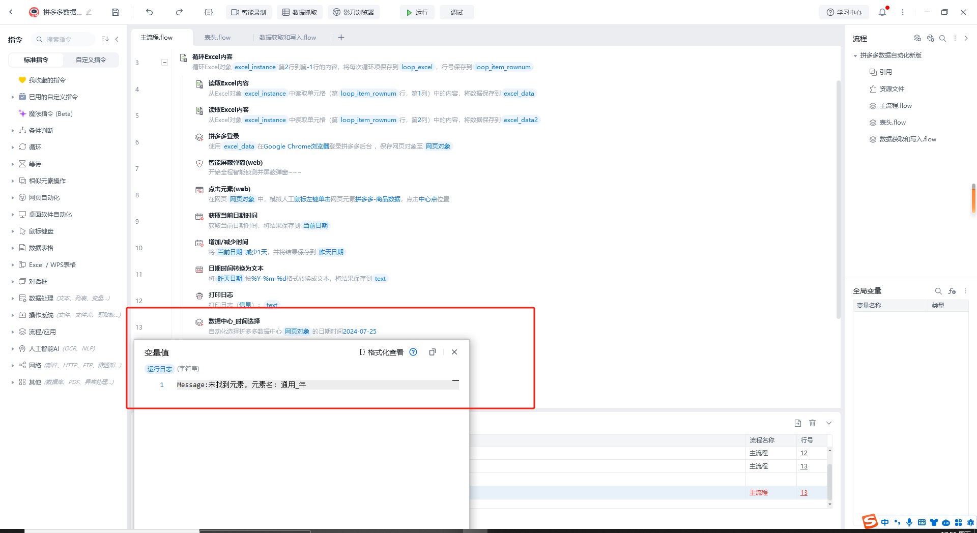Switch to 自定义指令 toggle
The width and height of the screenshot is (977, 533).
pos(91,60)
